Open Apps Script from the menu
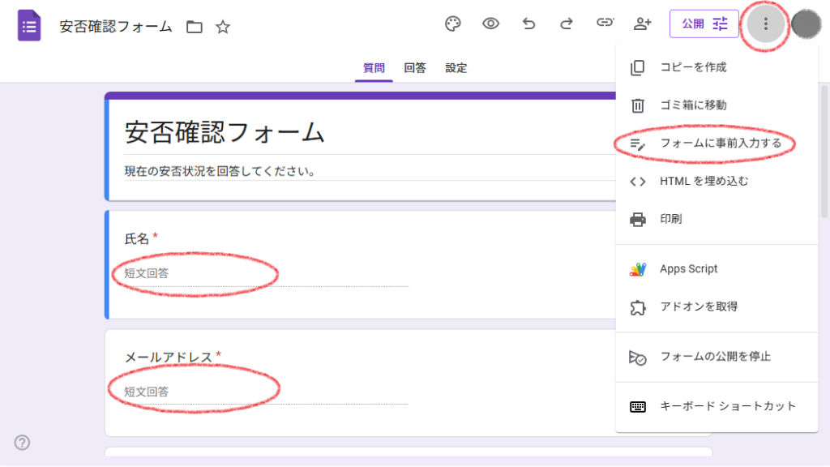This screenshot has width=830, height=467. click(688, 269)
